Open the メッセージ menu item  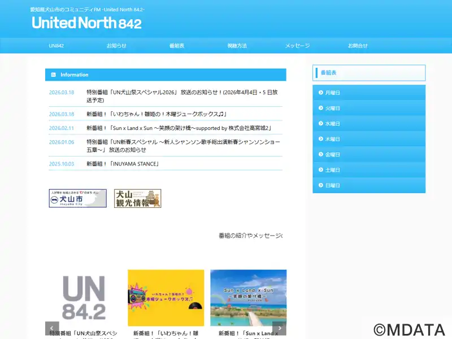click(x=297, y=46)
